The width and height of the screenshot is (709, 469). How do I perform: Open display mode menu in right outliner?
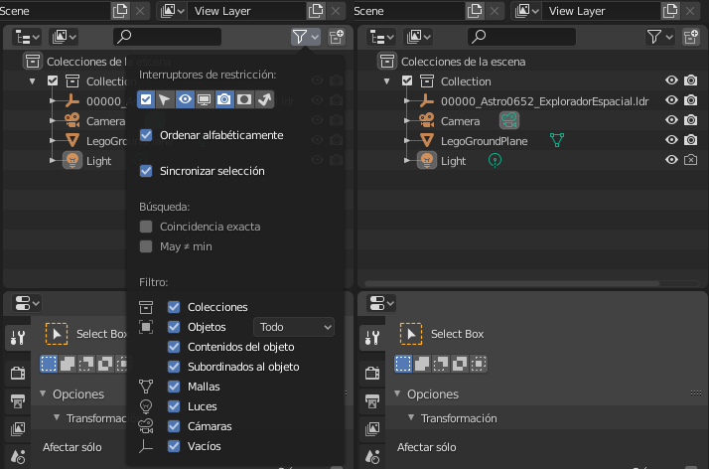pyautogui.click(x=419, y=37)
